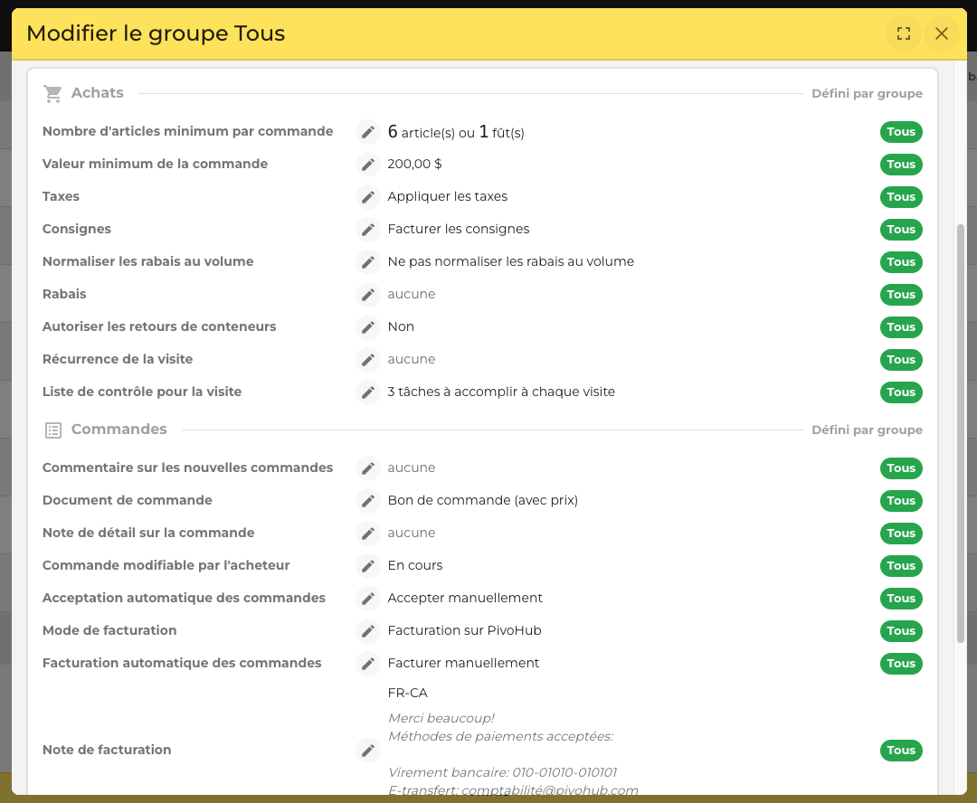Click 'Accepter manuellement' value

point(465,598)
